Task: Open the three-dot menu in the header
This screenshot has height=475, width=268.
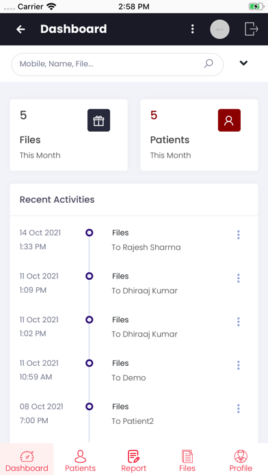Action: click(x=192, y=29)
